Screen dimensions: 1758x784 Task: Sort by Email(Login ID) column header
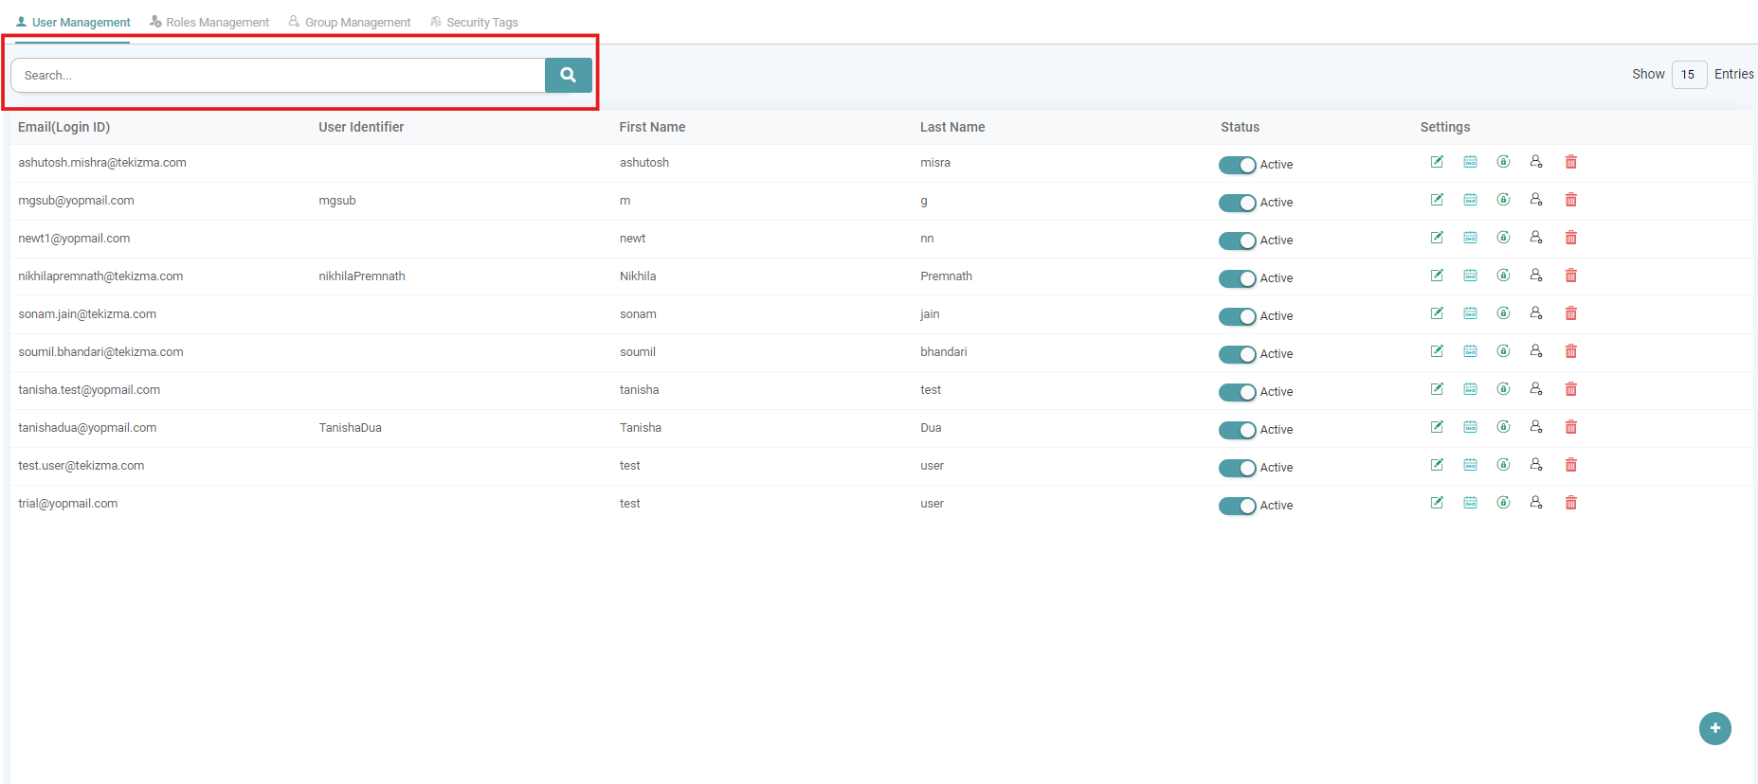click(x=63, y=127)
